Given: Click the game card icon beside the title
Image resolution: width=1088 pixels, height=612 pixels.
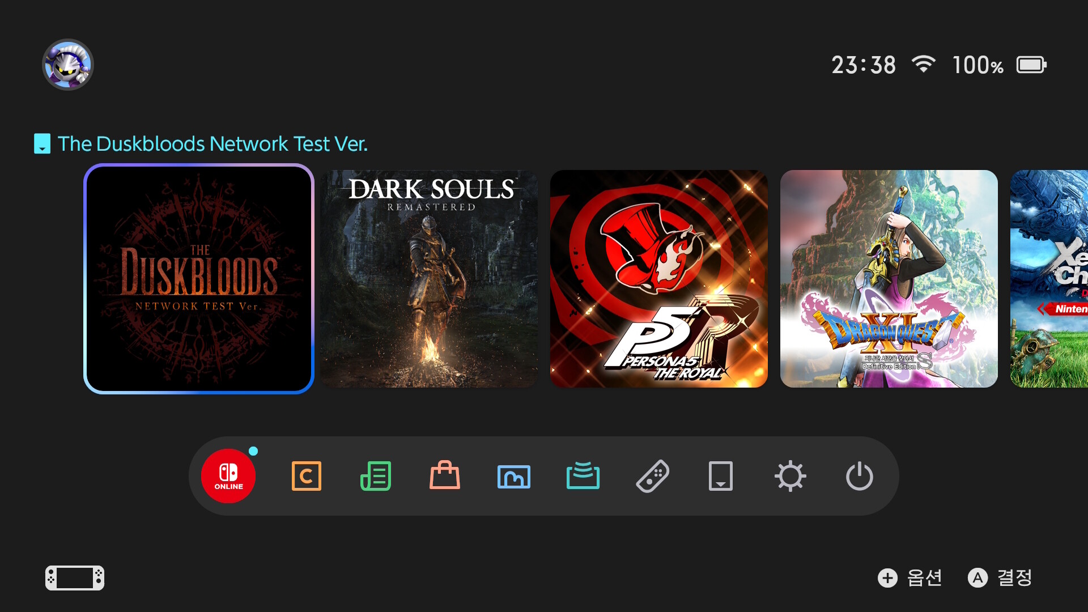Looking at the screenshot, I should (42, 144).
